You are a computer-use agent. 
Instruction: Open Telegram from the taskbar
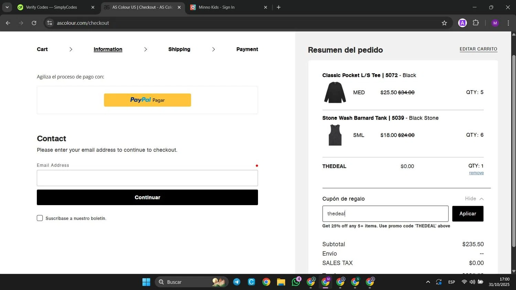click(237, 282)
